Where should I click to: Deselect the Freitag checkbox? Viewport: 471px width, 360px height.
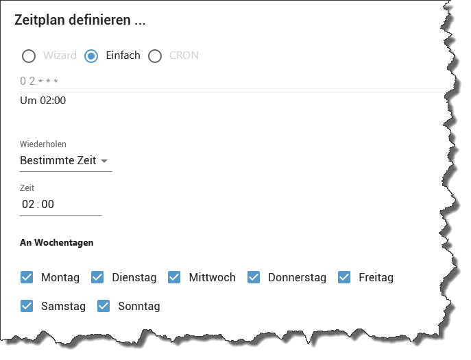[x=344, y=277]
